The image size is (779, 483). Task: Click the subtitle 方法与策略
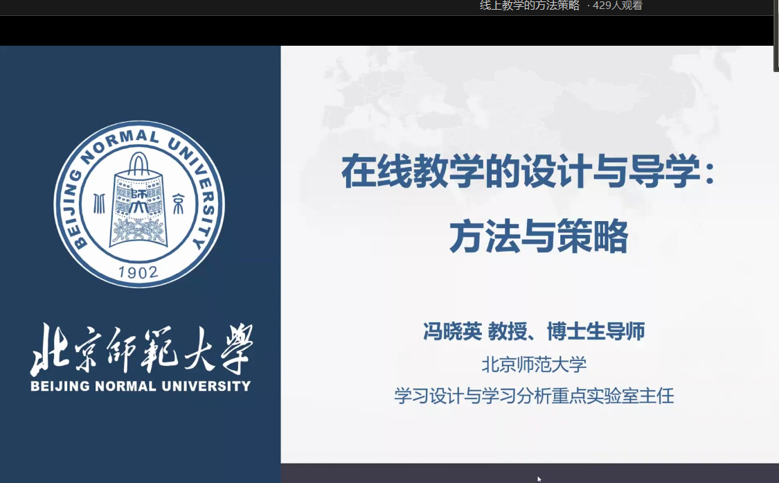coord(538,237)
